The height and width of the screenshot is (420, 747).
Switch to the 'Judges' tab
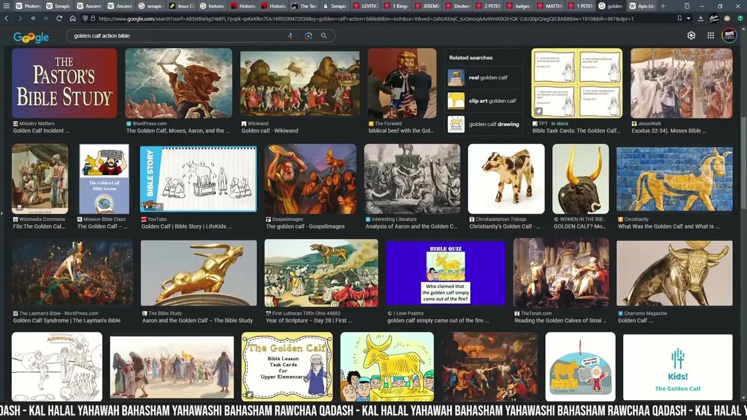pos(519,6)
